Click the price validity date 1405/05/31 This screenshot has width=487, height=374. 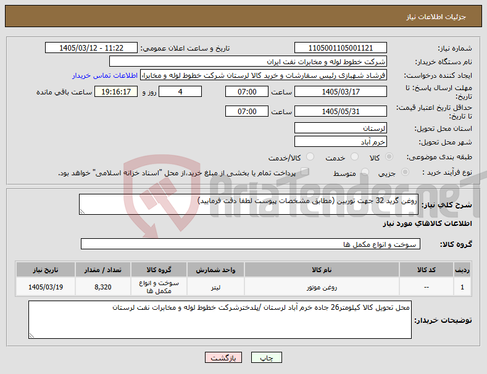click(x=340, y=111)
